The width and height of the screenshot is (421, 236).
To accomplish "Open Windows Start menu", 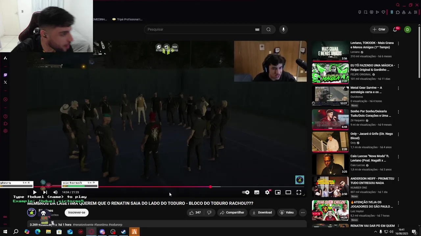I will (5, 232).
